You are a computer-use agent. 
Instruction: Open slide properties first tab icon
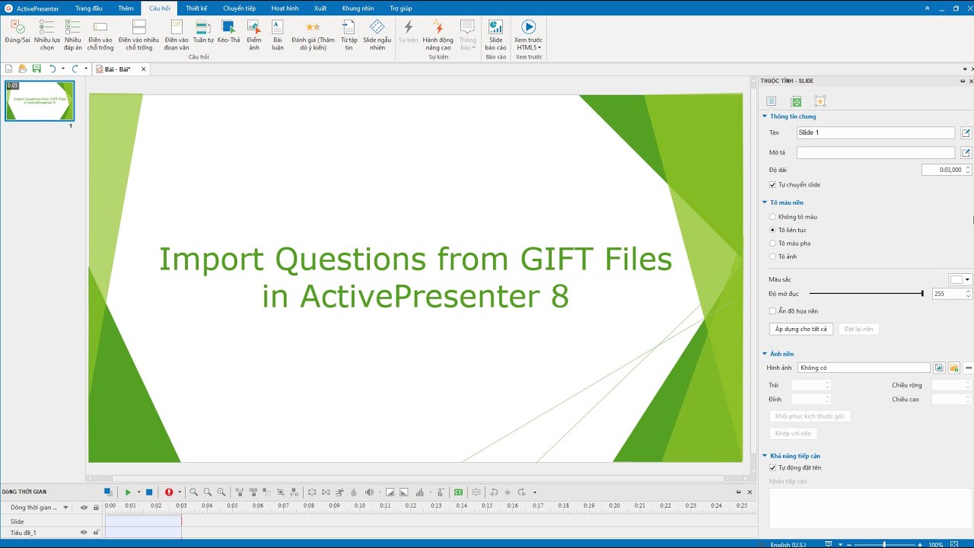coord(771,101)
